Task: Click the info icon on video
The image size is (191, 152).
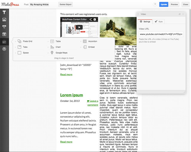Action: 95,19
